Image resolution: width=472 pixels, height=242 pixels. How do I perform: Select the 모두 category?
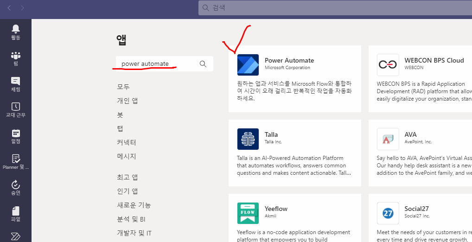pos(123,87)
